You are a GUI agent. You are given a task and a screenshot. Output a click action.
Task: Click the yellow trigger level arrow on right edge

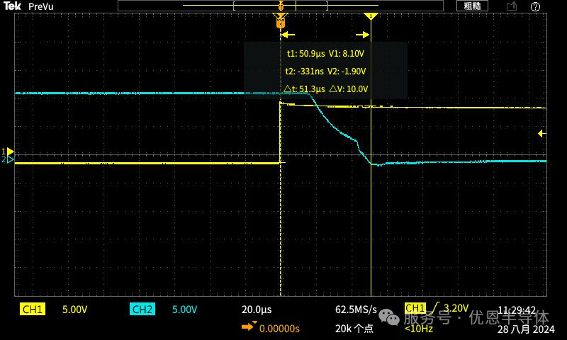pos(541,133)
